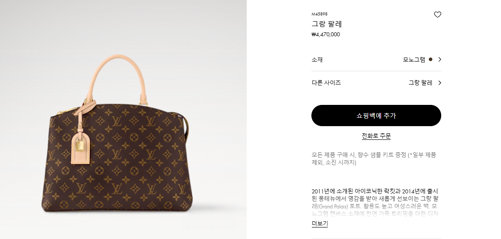Click the chevron arrow beside 그랑 팔레 size
Viewport: 501px width, 239px height.
[440, 83]
